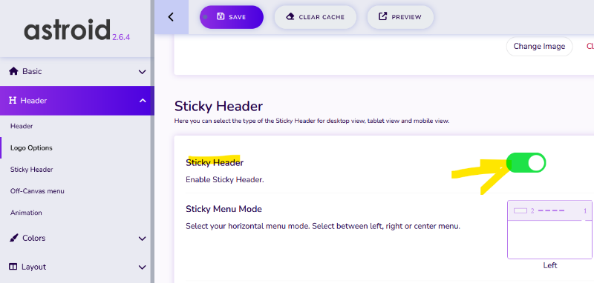Click the Sticky Header section heading
This screenshot has width=594, height=283.
(x=218, y=106)
